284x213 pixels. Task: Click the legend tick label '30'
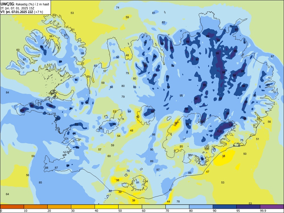[x=73, y=211]
